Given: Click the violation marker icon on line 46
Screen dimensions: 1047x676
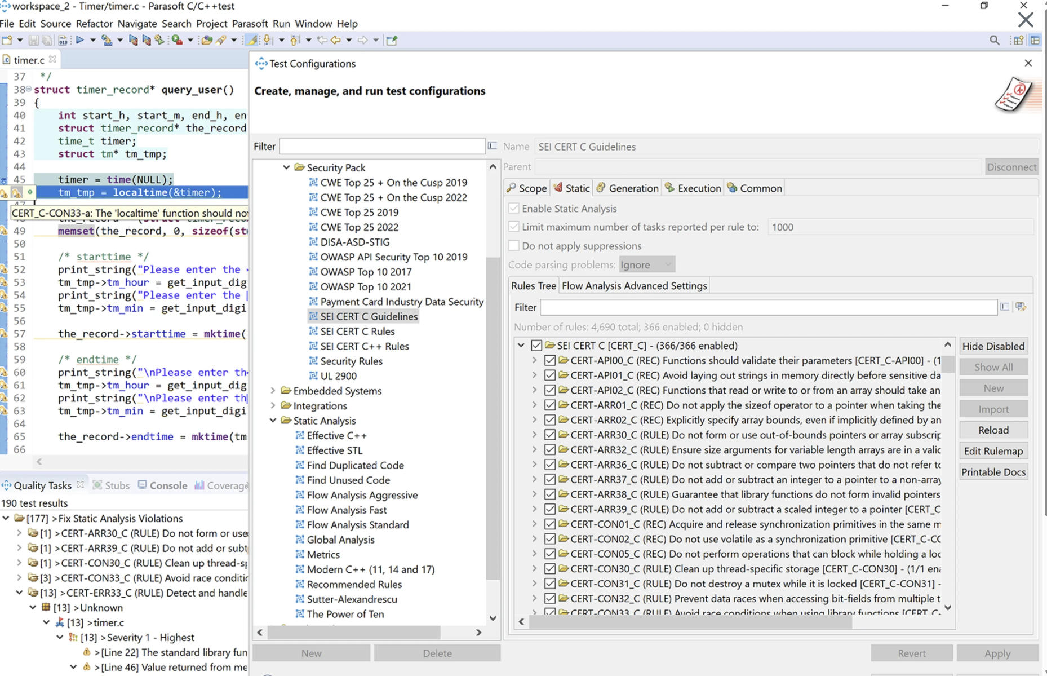Looking at the screenshot, I should 16,193.
